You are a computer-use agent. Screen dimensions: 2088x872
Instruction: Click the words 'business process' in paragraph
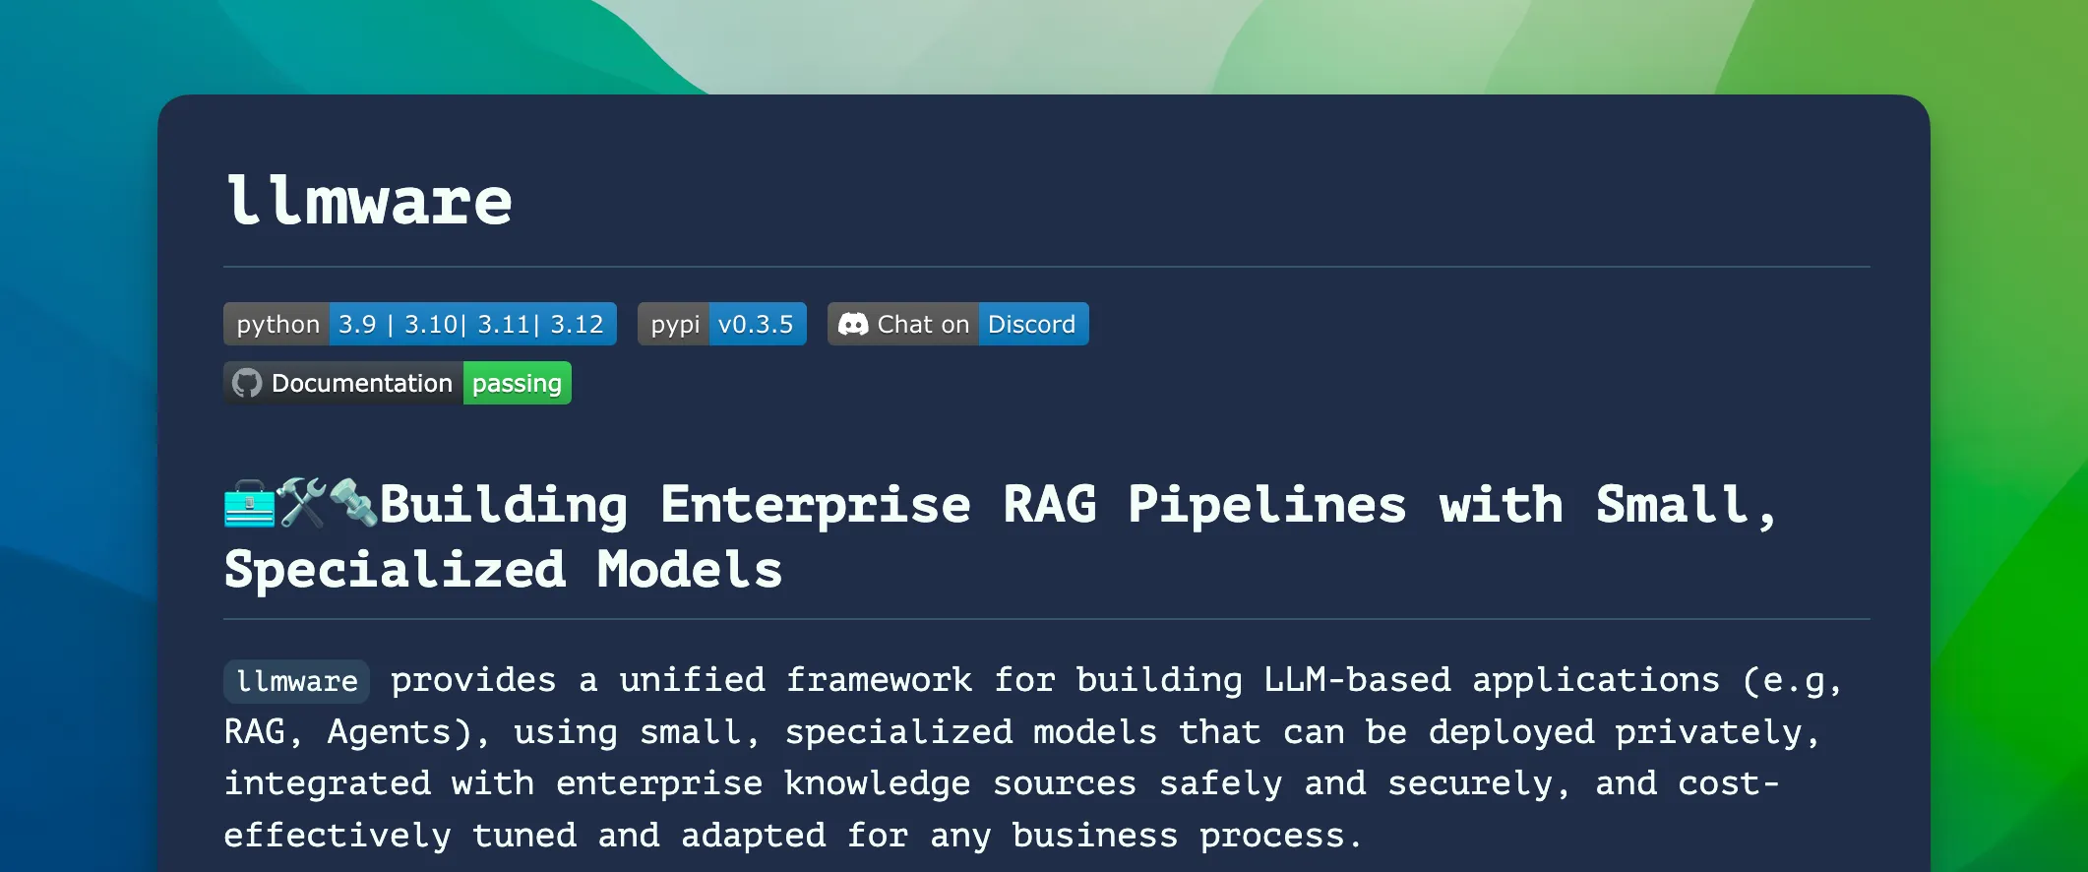point(1178,836)
